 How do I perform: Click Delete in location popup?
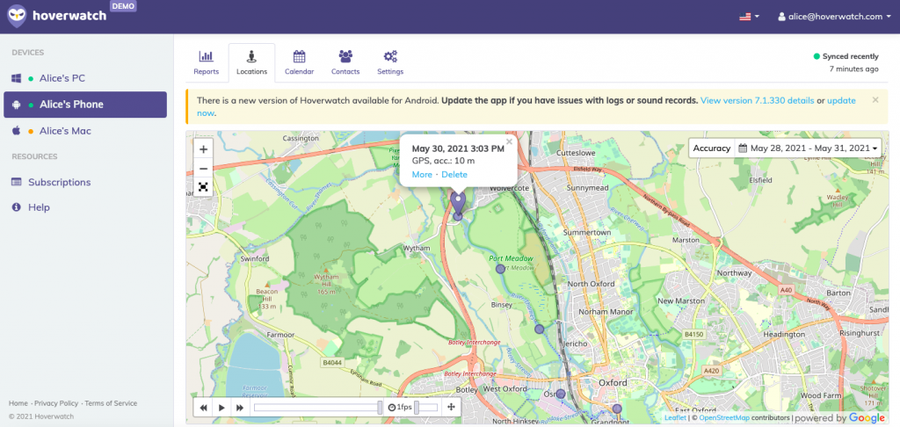454,175
